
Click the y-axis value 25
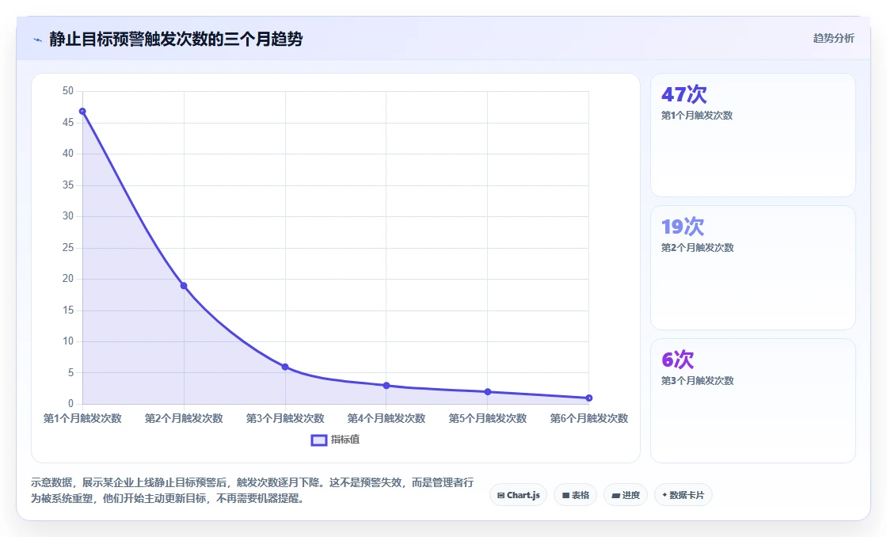coord(68,247)
